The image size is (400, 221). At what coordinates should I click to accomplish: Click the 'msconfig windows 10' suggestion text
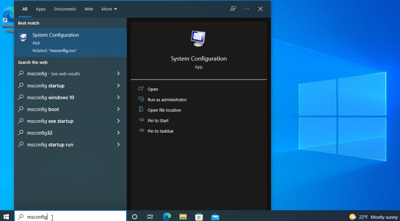(51, 97)
